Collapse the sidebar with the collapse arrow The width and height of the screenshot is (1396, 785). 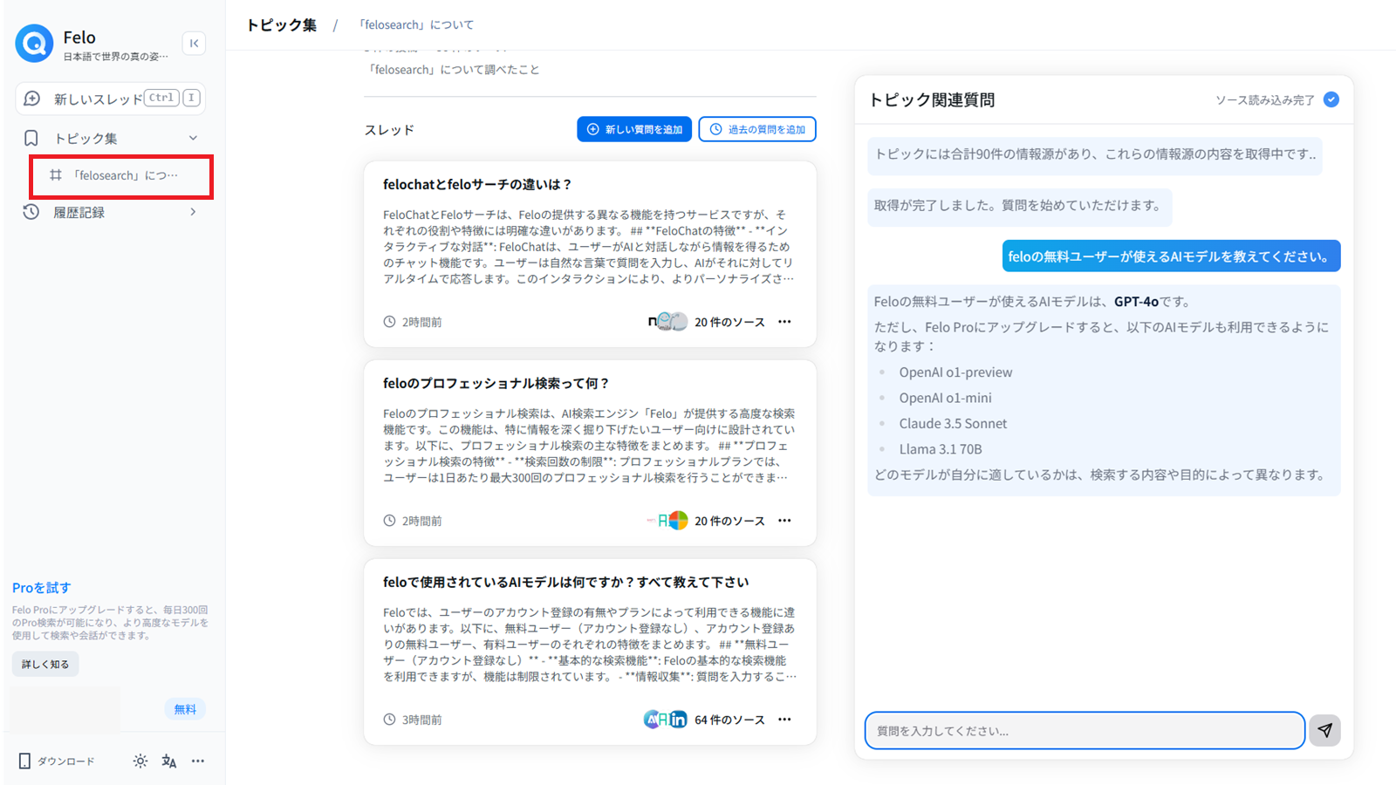coord(194,43)
